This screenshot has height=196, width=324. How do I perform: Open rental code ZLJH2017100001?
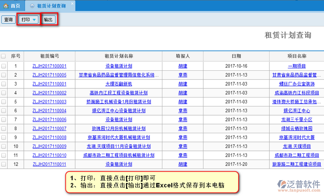(49, 66)
